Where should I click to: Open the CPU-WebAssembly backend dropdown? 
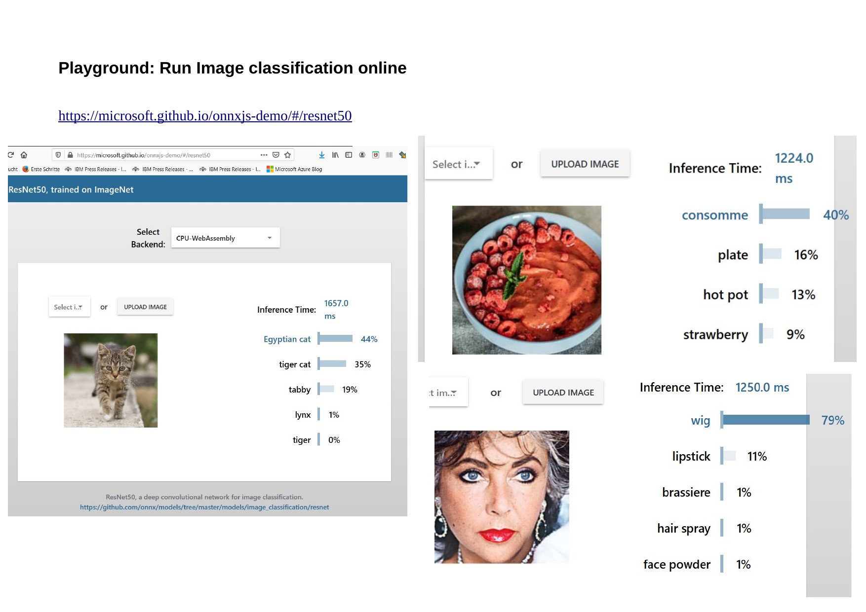pyautogui.click(x=225, y=238)
